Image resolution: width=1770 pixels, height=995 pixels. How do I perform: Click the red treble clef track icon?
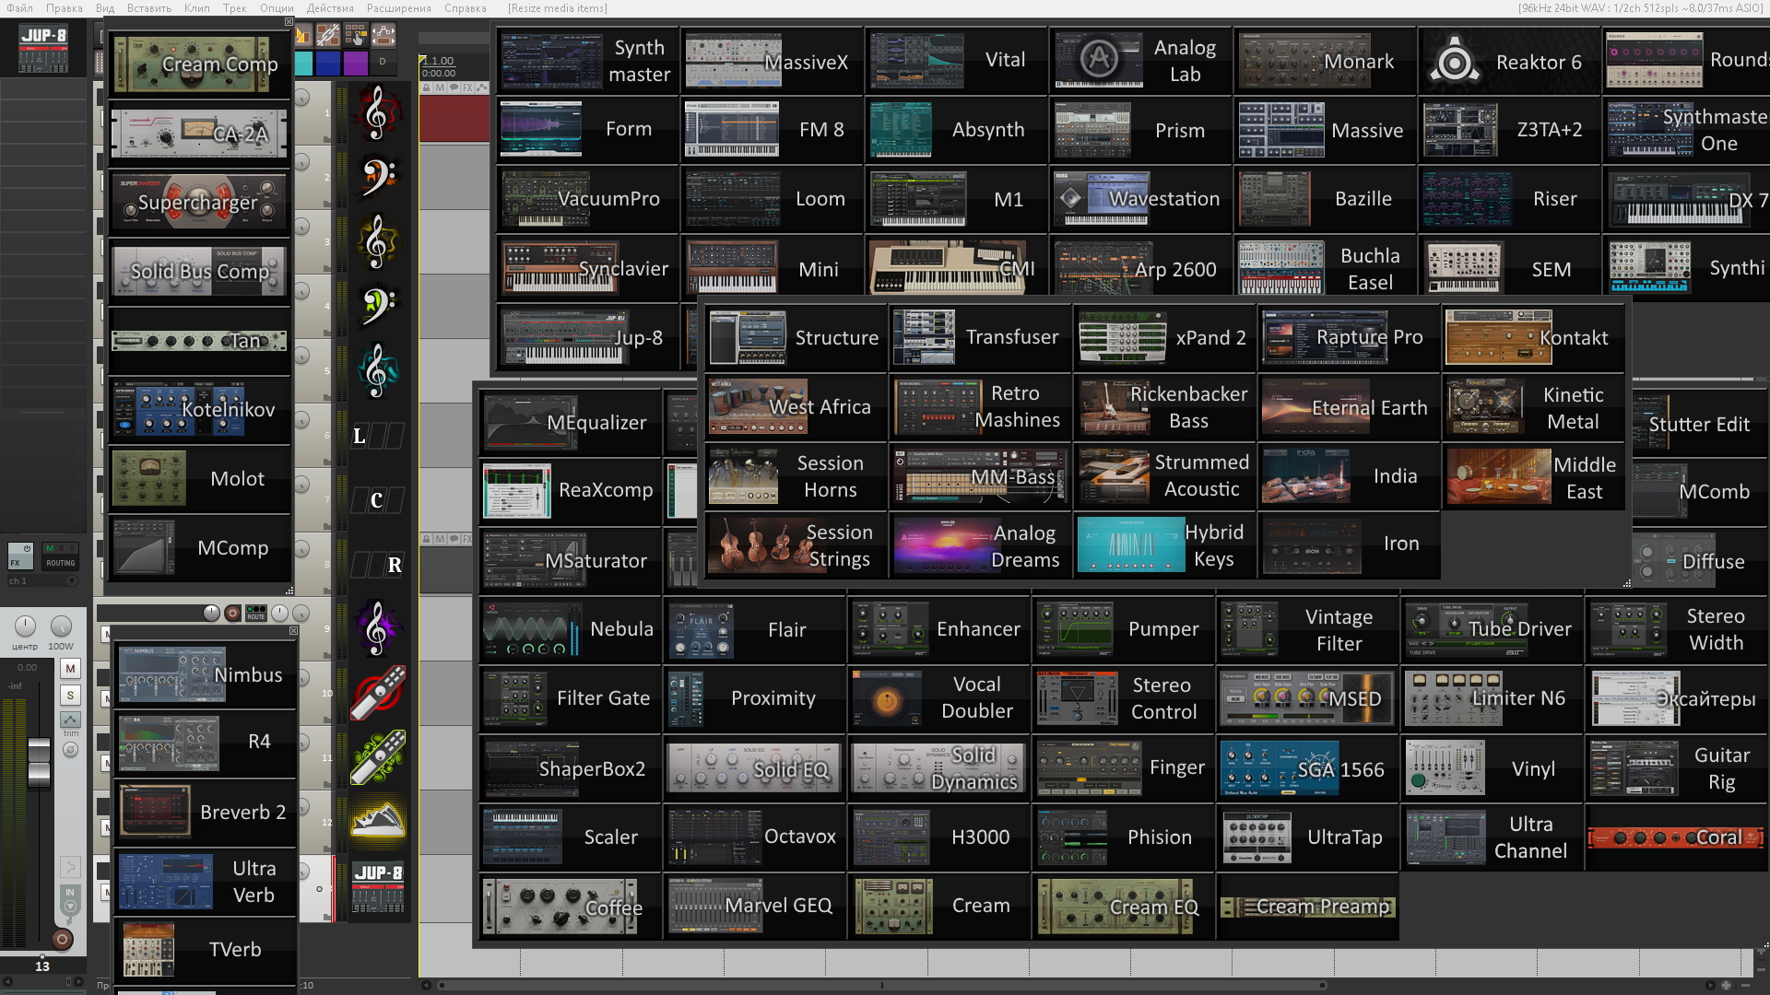pyautogui.click(x=377, y=112)
